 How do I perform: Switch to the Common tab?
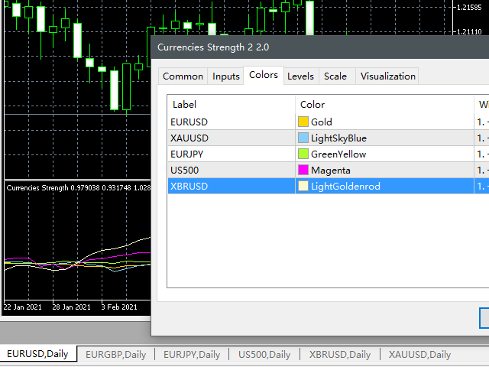[x=183, y=76]
